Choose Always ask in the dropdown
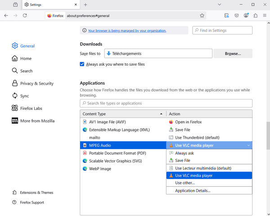The height and width of the screenshot is (216, 270). [x=209, y=153]
